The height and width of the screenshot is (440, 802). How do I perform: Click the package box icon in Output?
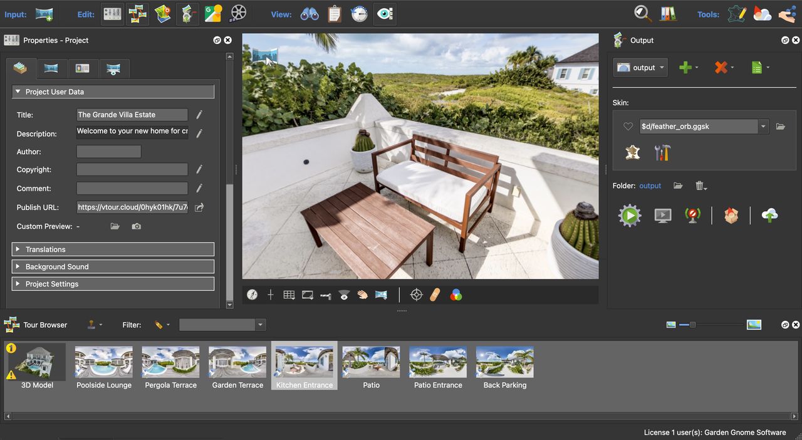[x=731, y=216]
